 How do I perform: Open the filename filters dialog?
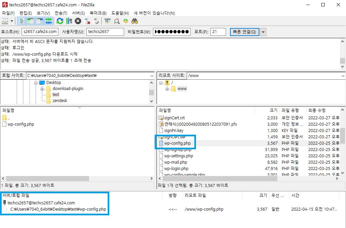click(x=107, y=21)
